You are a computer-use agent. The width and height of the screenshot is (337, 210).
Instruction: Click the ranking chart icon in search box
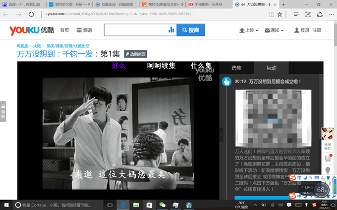[x=171, y=30]
